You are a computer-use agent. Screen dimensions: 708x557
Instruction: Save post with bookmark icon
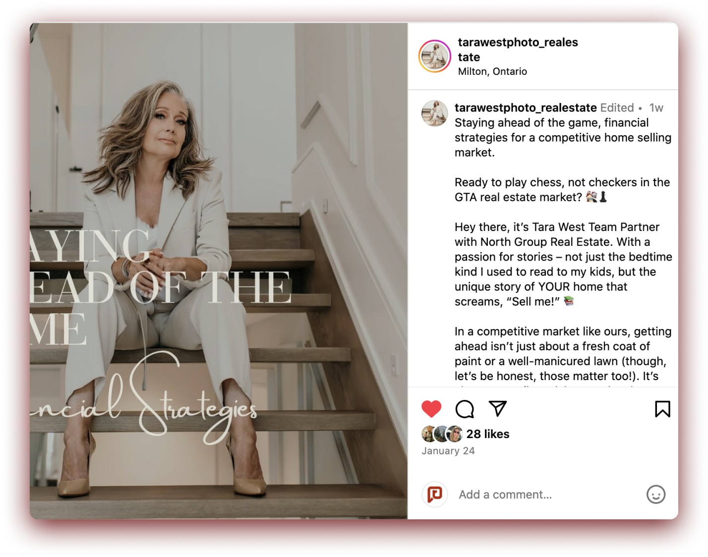[662, 409]
